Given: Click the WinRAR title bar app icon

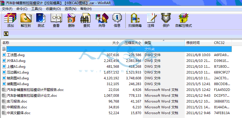Looking at the screenshot, I should point(2,2).
